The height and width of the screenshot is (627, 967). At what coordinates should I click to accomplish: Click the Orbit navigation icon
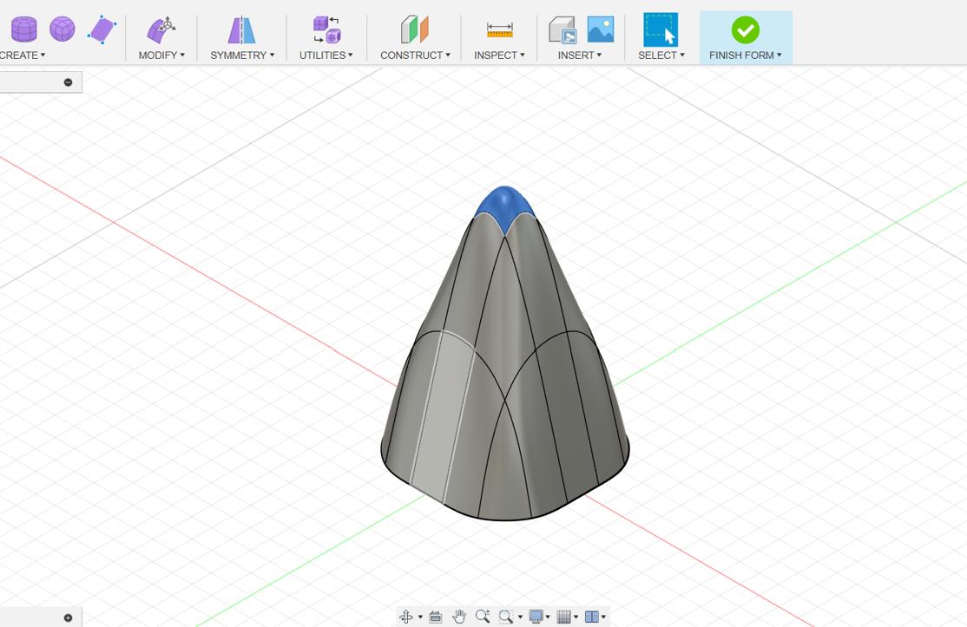pos(405,617)
